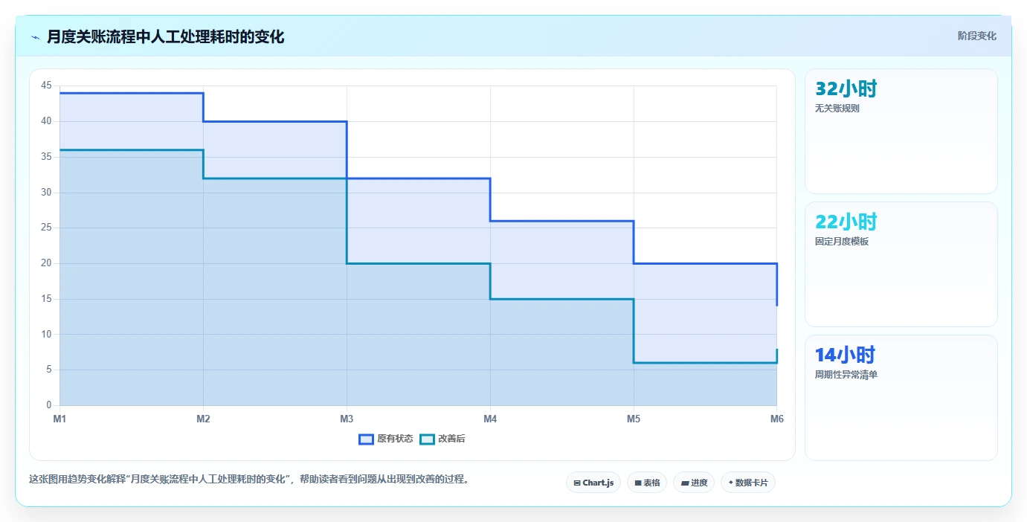The height and width of the screenshot is (522, 1027).
Task: Select the 进度 tag chip
Action: click(x=694, y=483)
